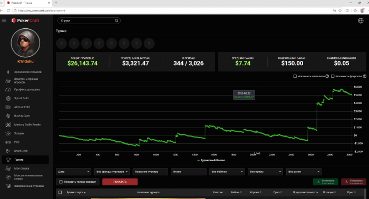The width and height of the screenshot is (369, 199).
Task: Sort by the Позиция column header
Action: pos(329,193)
